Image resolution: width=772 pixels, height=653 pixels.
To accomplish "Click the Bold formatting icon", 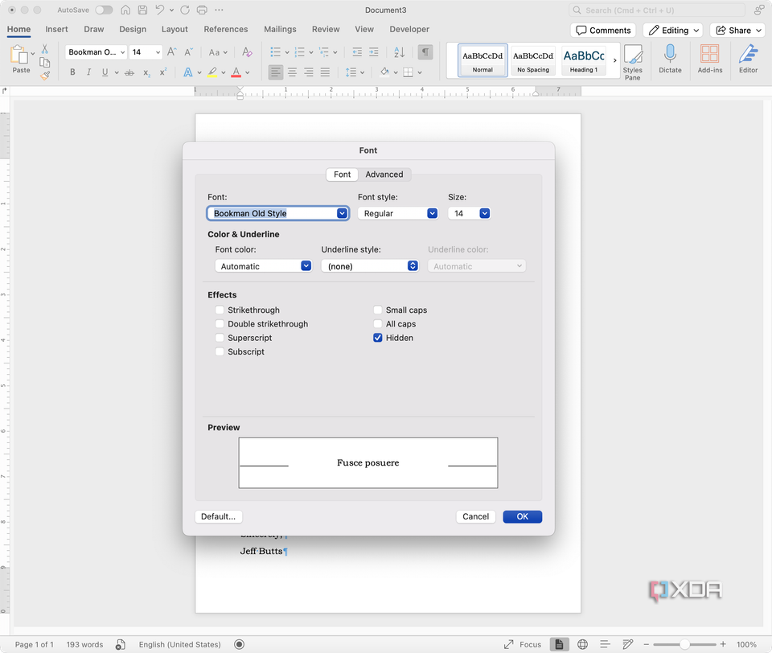I will point(72,72).
